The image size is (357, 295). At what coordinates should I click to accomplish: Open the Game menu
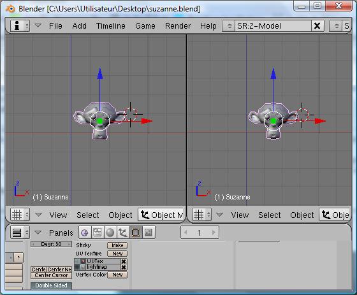point(145,25)
